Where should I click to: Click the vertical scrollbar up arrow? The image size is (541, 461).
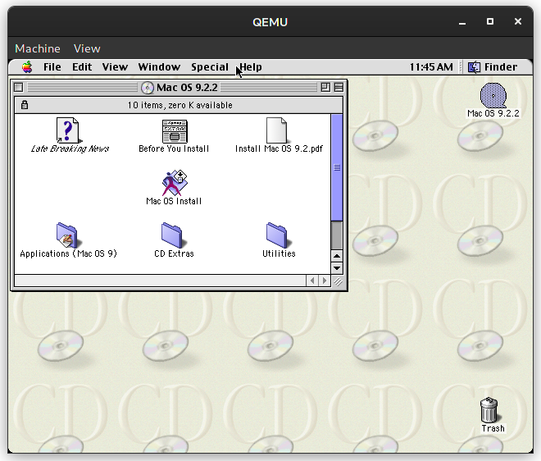pyautogui.click(x=337, y=256)
